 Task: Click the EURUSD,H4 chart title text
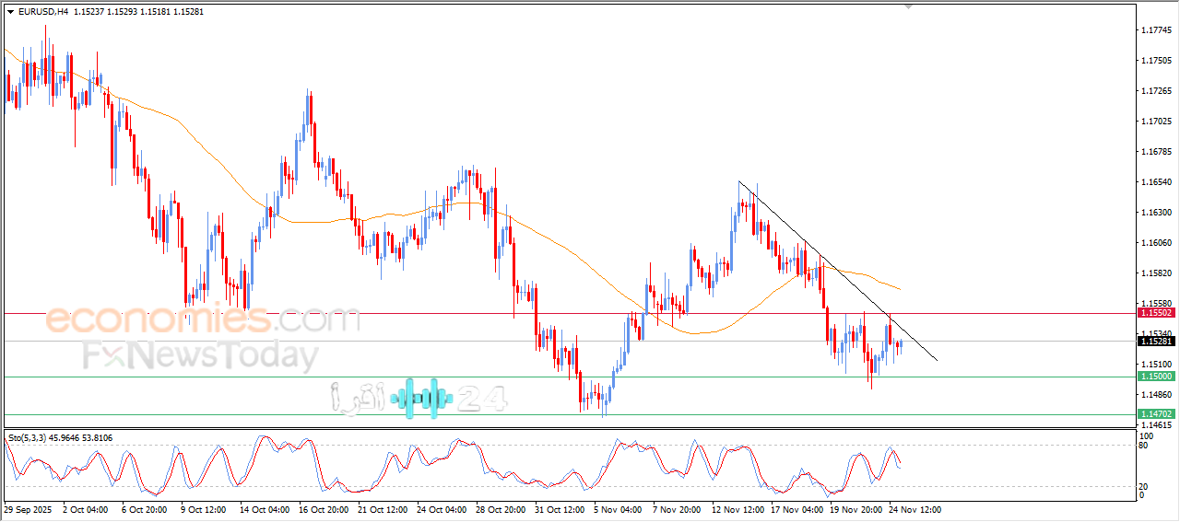click(42, 11)
